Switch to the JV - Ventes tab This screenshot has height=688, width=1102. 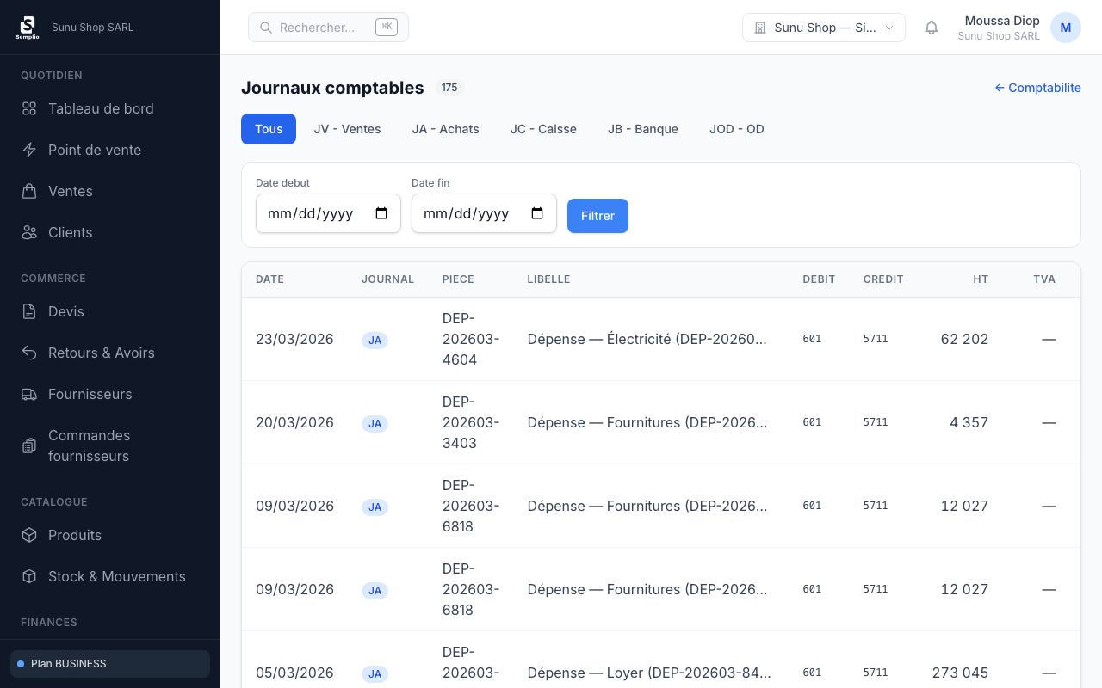coord(347,129)
